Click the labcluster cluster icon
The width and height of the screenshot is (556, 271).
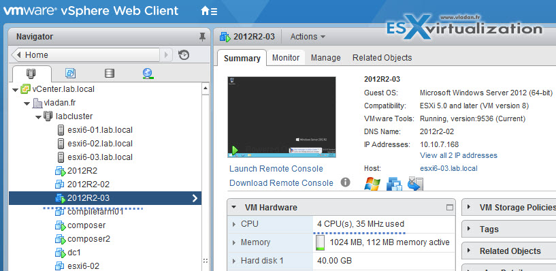tap(48, 116)
